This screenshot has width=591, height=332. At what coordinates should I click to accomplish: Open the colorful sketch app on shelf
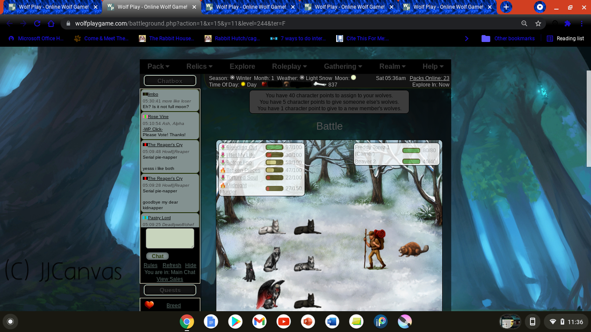(x=404, y=321)
